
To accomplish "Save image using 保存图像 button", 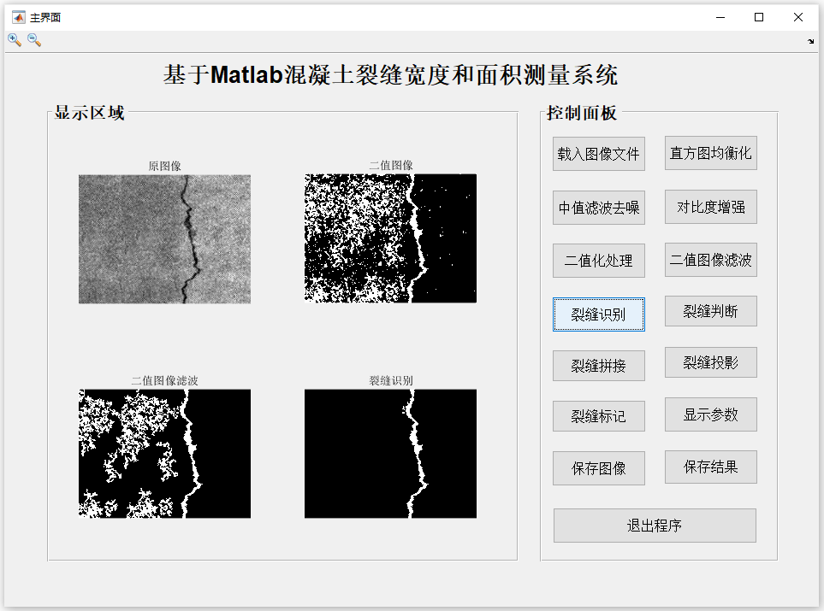I will (x=599, y=468).
